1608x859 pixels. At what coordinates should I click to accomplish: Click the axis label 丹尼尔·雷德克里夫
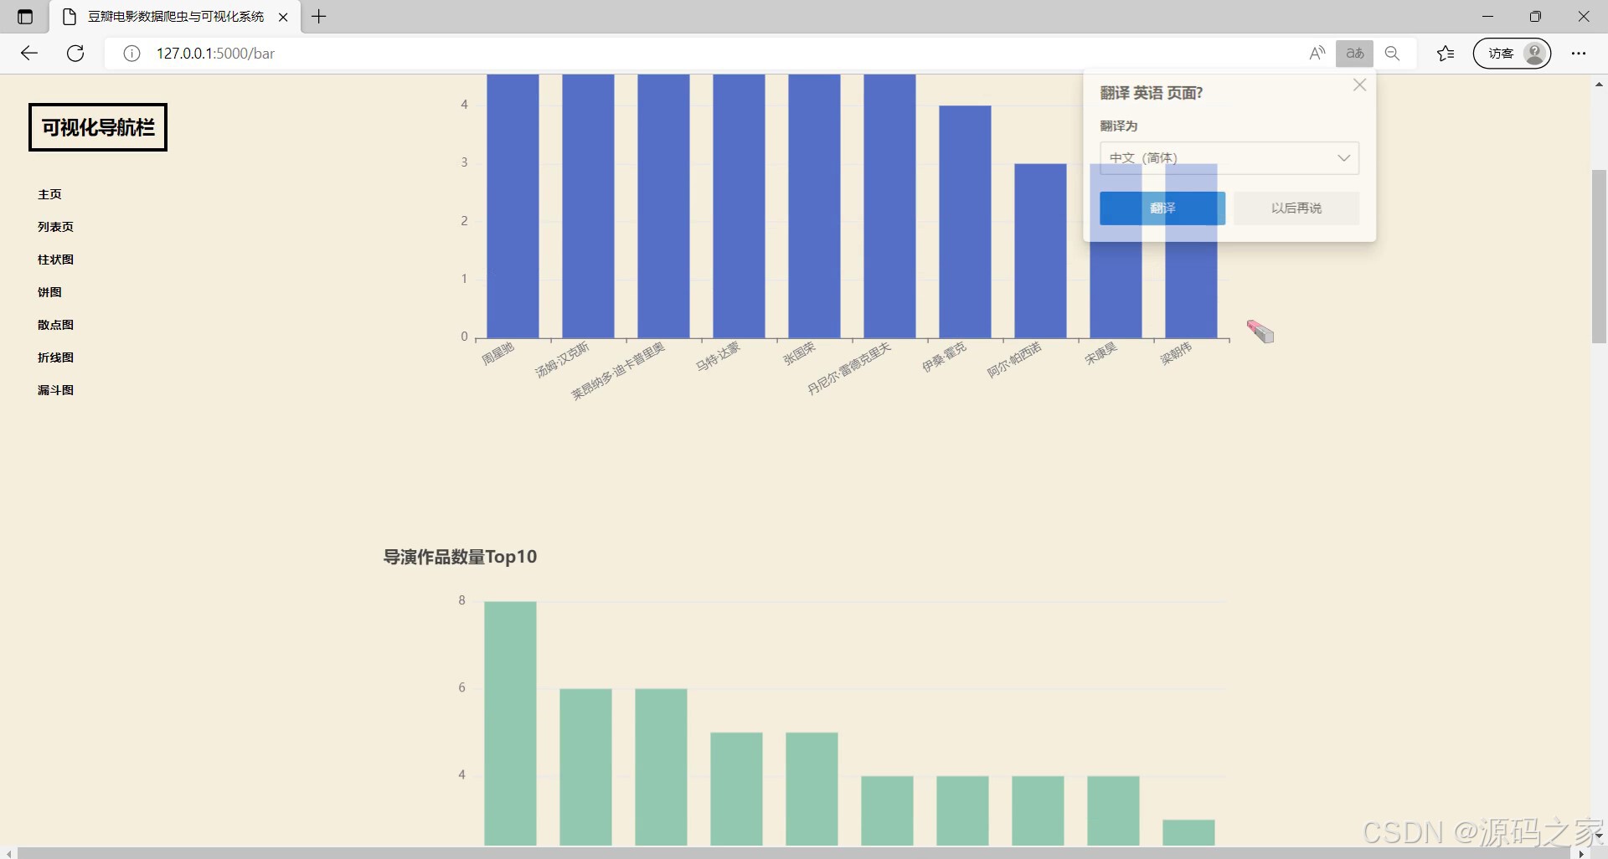click(x=849, y=368)
